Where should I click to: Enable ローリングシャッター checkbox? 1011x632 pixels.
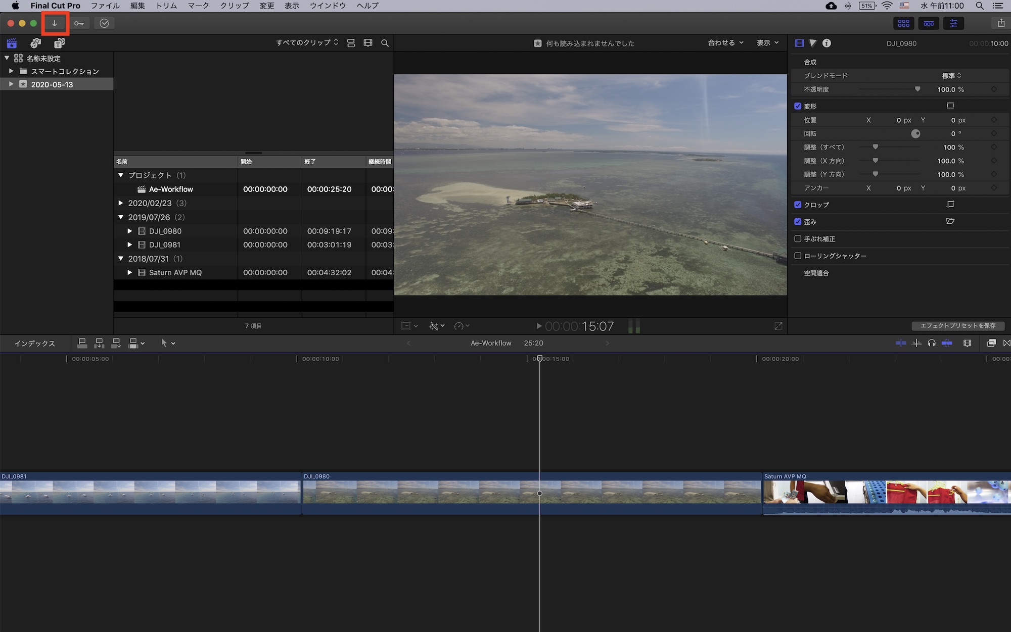798,256
